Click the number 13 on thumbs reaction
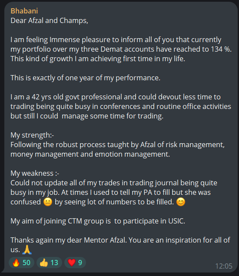The image size is (239, 276). tap(54, 263)
